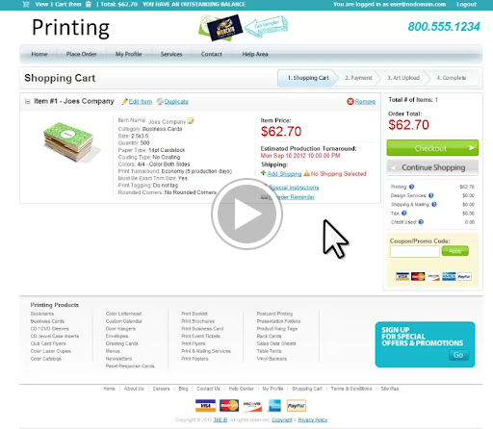Click the red Remove item icon
This screenshot has height=429, width=493.
click(350, 101)
